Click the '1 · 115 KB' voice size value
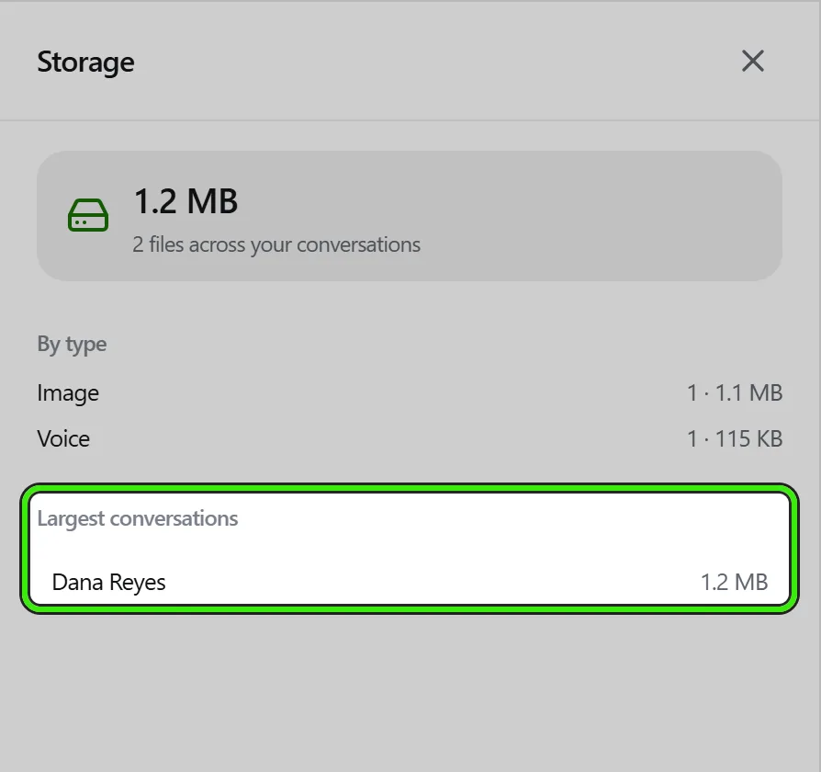Screen dimensions: 821x772 (735, 438)
